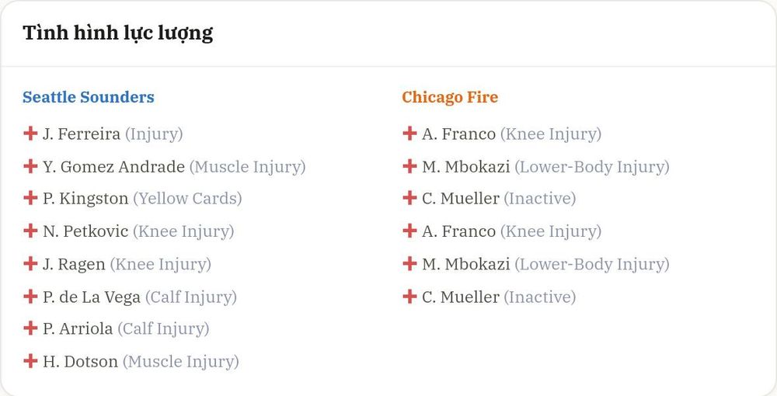Click the injury icon next to Y. Gomez Andrade
Viewport: 777px width, 396px height.
coord(30,166)
